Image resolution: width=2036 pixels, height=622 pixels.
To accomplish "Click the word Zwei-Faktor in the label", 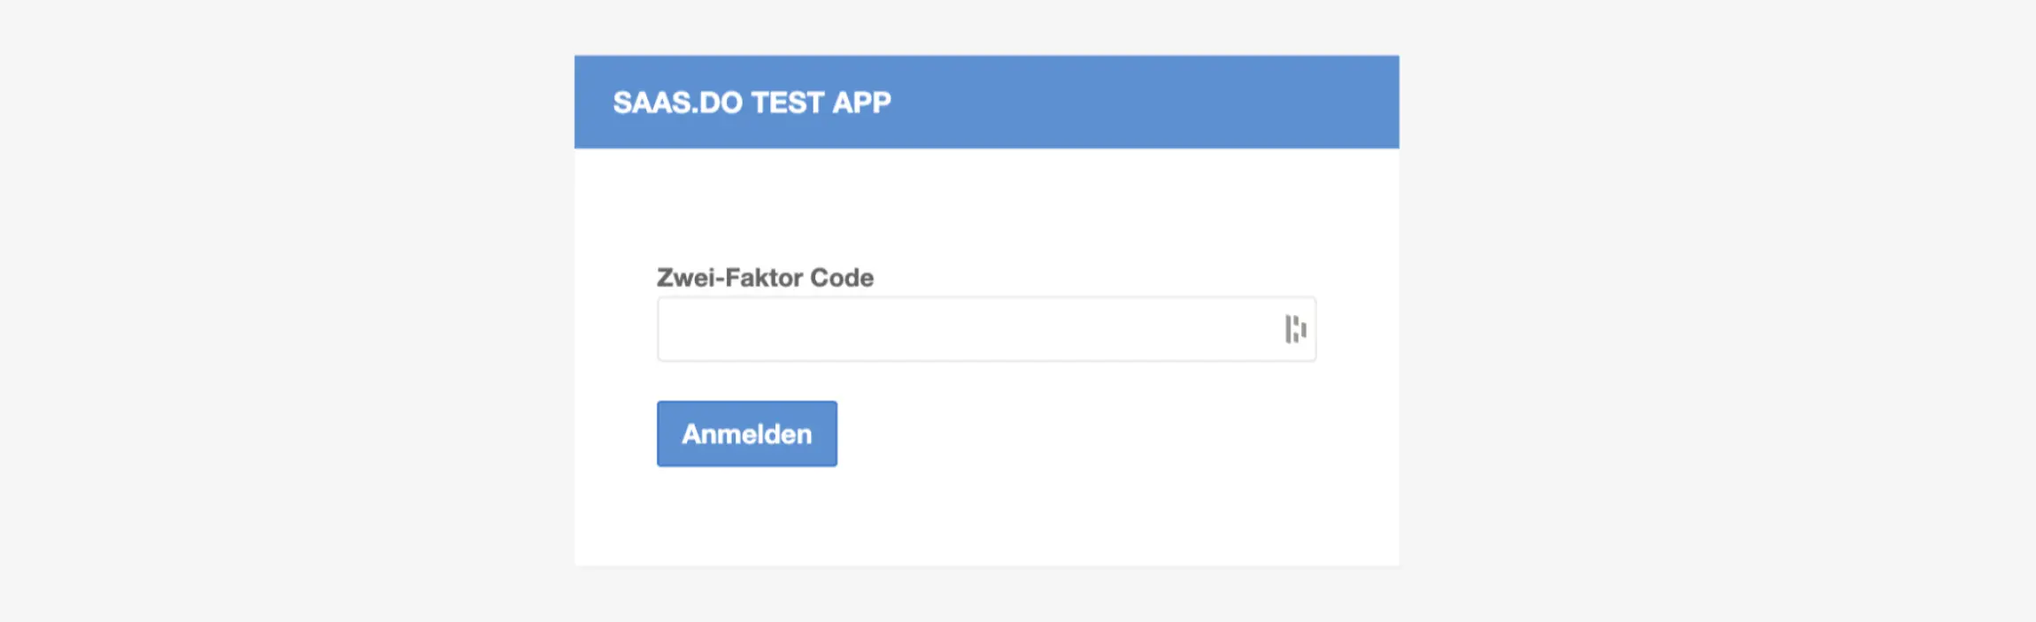I will (729, 278).
